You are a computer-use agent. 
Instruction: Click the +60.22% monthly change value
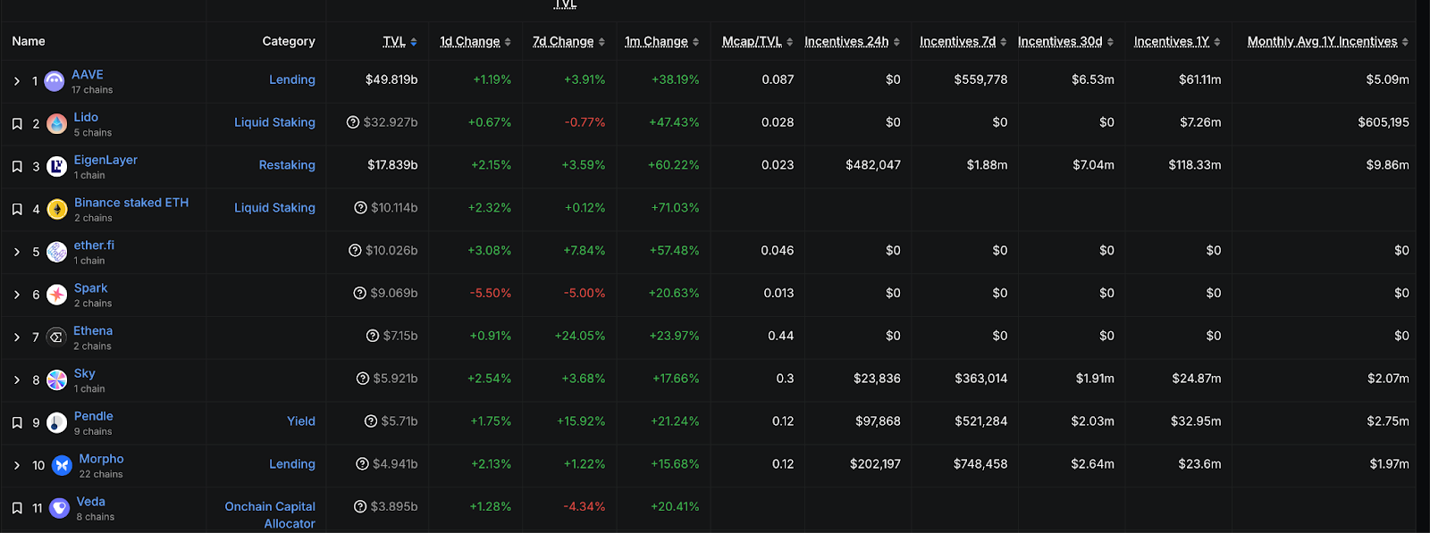pos(674,165)
